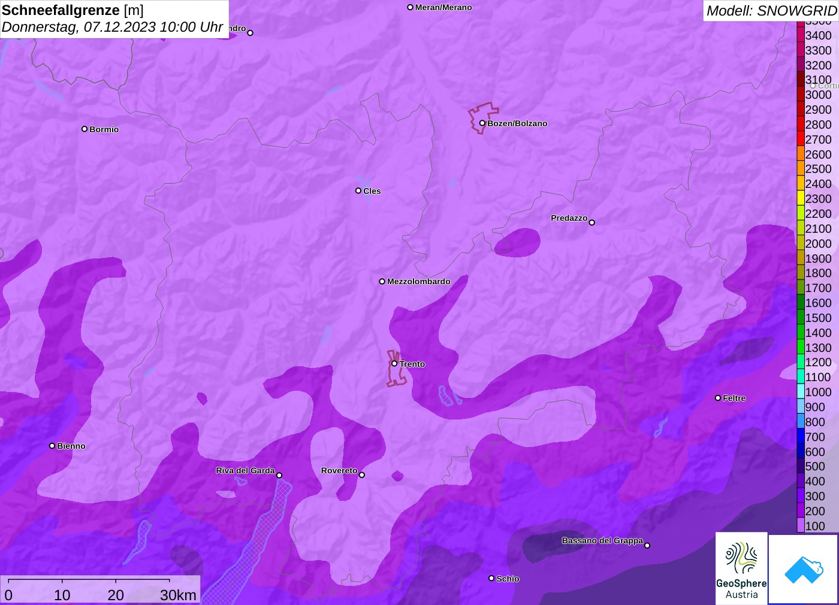Select the Mezzolombardo marker dot
This screenshot has height=605, width=839.
coord(382,281)
